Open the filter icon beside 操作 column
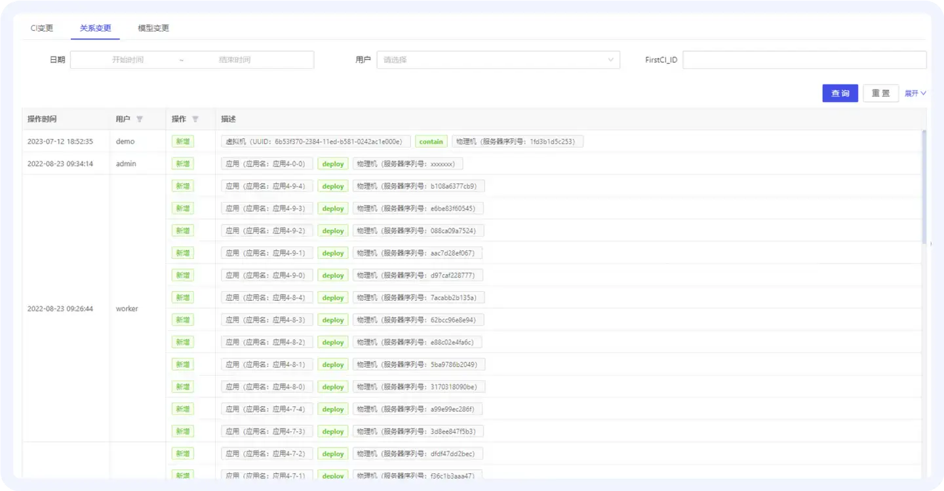This screenshot has height=491, width=944. point(195,119)
